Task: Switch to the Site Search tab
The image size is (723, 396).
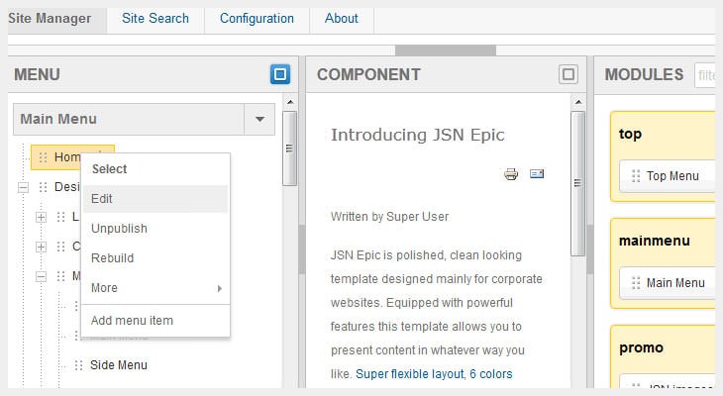Action: (155, 18)
